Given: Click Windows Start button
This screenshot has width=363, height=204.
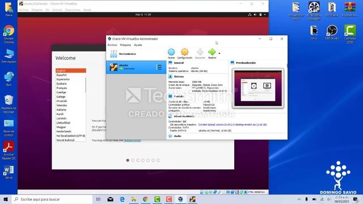Looking at the screenshot, I should pyautogui.click(x=6, y=199).
